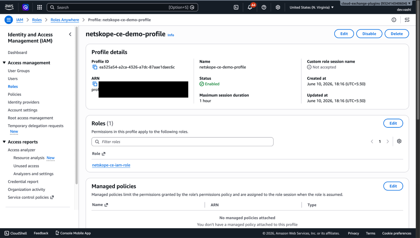The height and width of the screenshot is (238, 420).
Task: Collapse the IAM side navigation
Action: (70, 34)
